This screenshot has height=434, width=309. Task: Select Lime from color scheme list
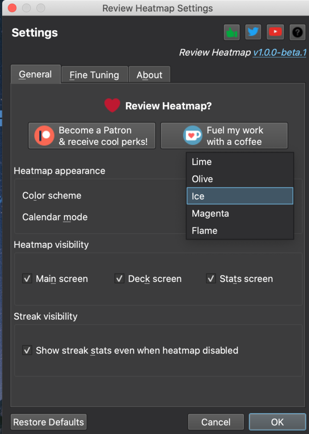(x=240, y=161)
